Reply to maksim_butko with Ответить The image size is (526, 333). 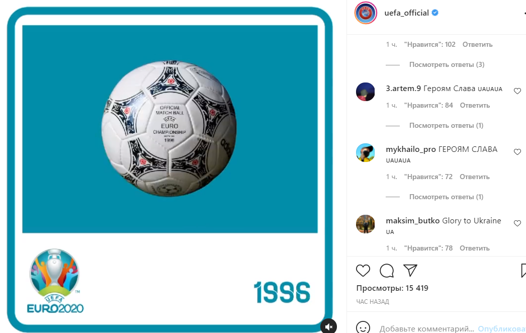click(x=474, y=248)
